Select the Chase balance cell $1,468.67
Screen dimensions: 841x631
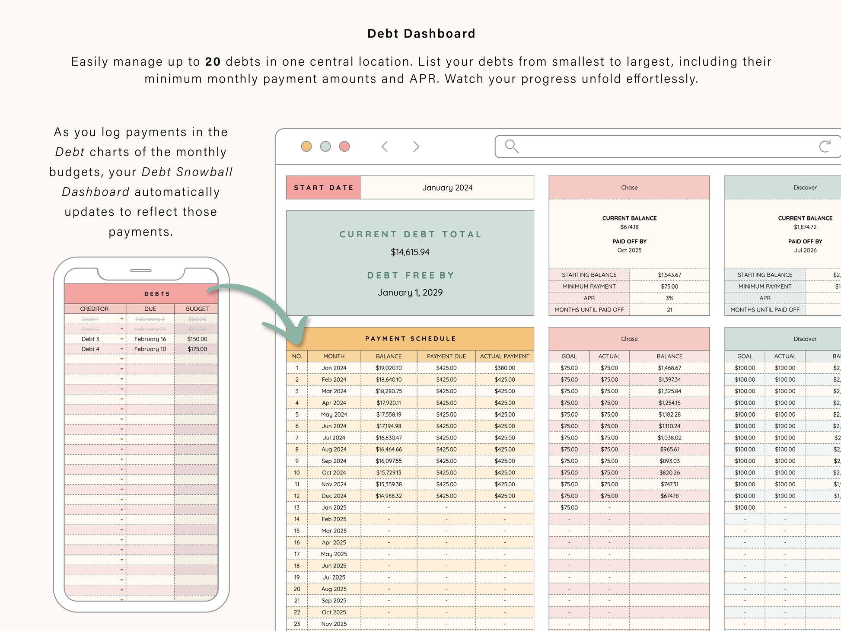pos(669,368)
